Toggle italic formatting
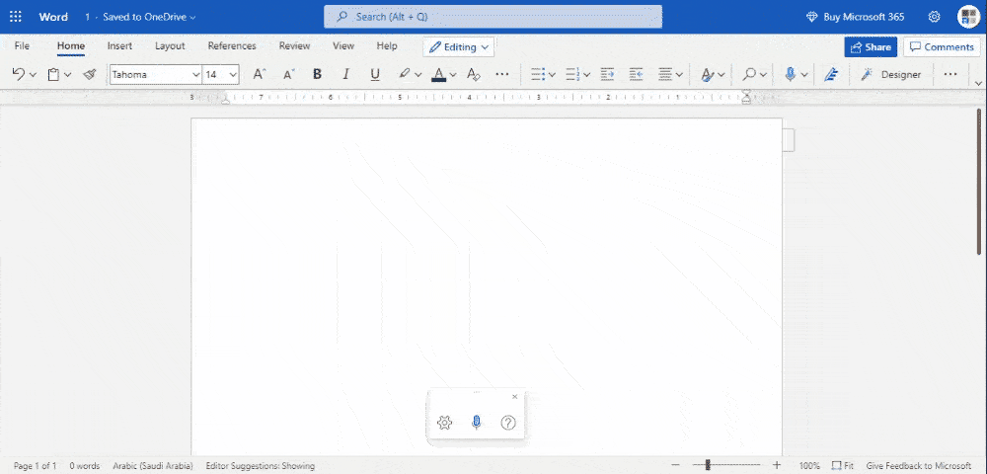 click(345, 74)
